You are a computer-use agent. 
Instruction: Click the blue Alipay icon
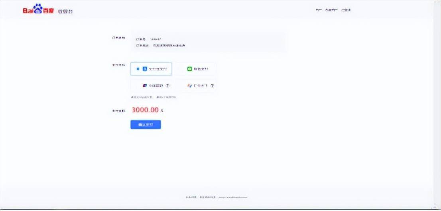click(145, 69)
